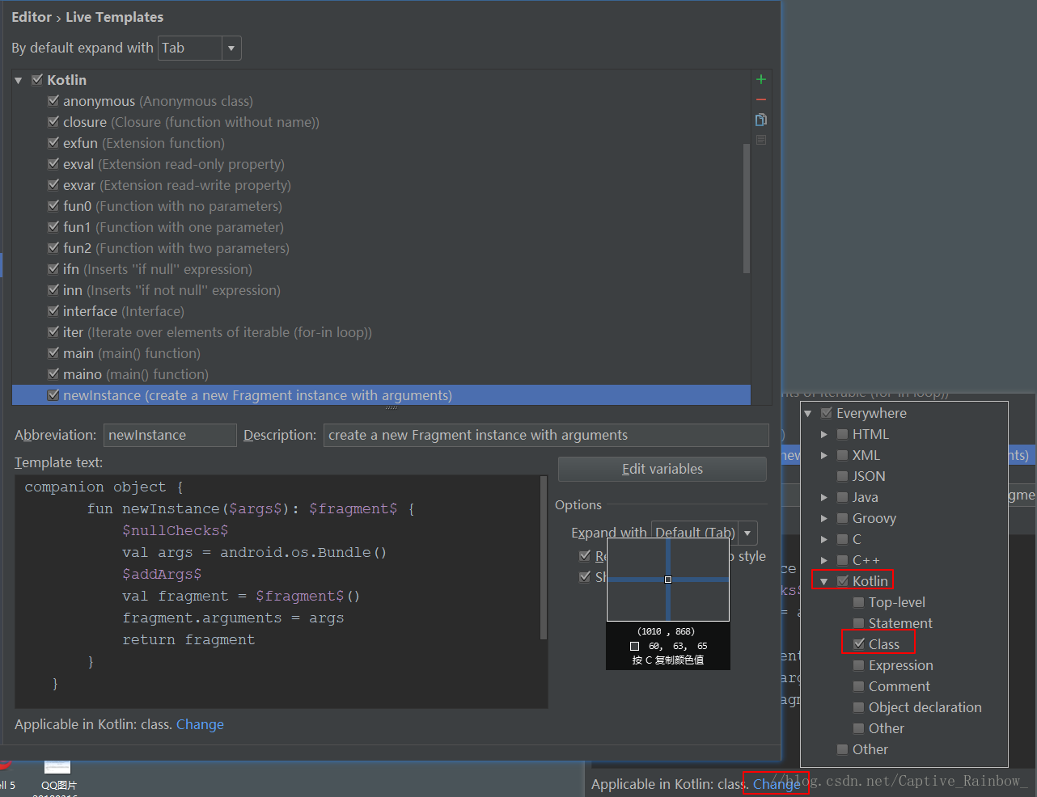This screenshot has width=1037, height=797.
Task: Click the Change link for applicable contexts
Action: tap(199, 724)
